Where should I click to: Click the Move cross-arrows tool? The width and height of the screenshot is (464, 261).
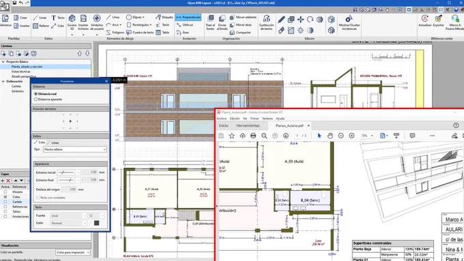pos(301,20)
